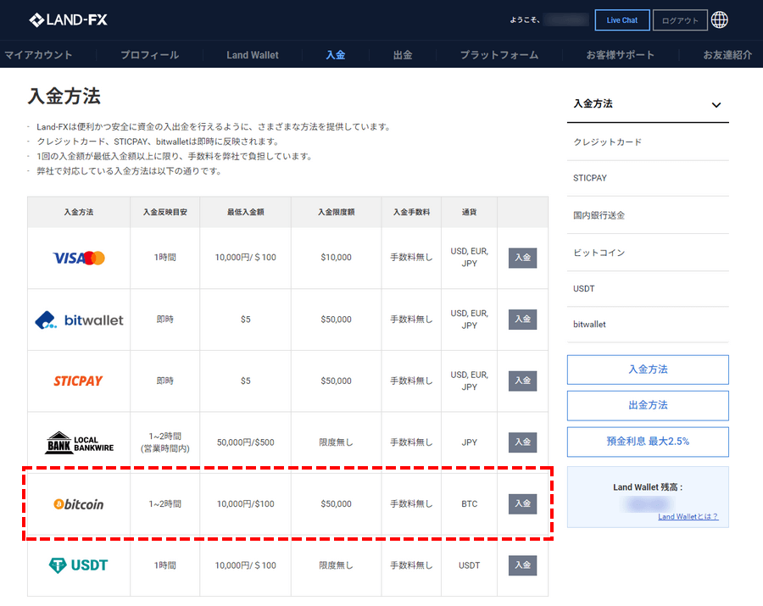Click the 入金方法 page heading

click(x=64, y=97)
